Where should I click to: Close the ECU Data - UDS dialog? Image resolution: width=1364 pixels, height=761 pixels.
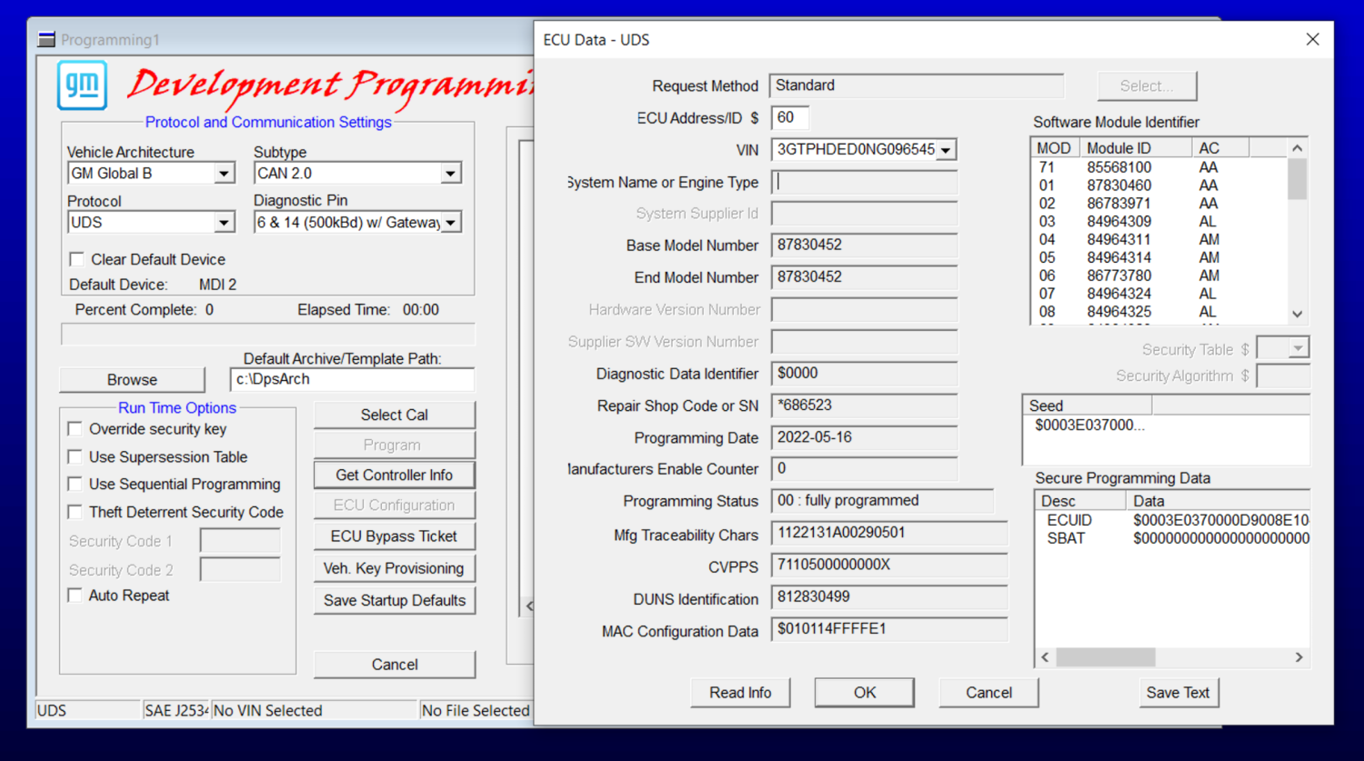click(1312, 39)
